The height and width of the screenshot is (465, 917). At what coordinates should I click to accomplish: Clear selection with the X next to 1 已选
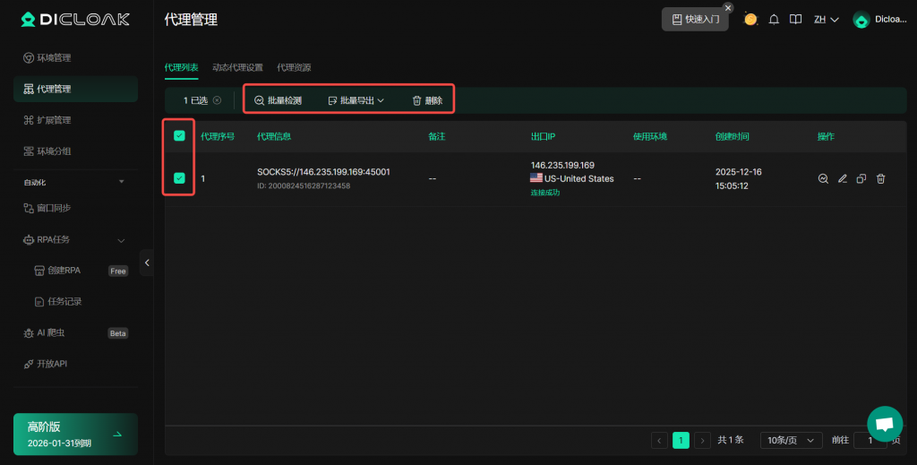click(x=217, y=100)
